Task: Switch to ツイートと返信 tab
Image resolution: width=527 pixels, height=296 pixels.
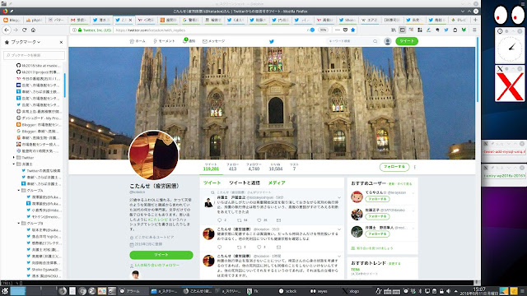Action: pos(245,183)
